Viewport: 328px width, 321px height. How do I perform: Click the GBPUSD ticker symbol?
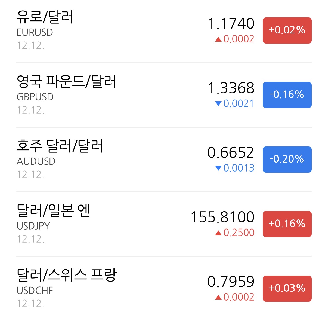tap(35, 97)
